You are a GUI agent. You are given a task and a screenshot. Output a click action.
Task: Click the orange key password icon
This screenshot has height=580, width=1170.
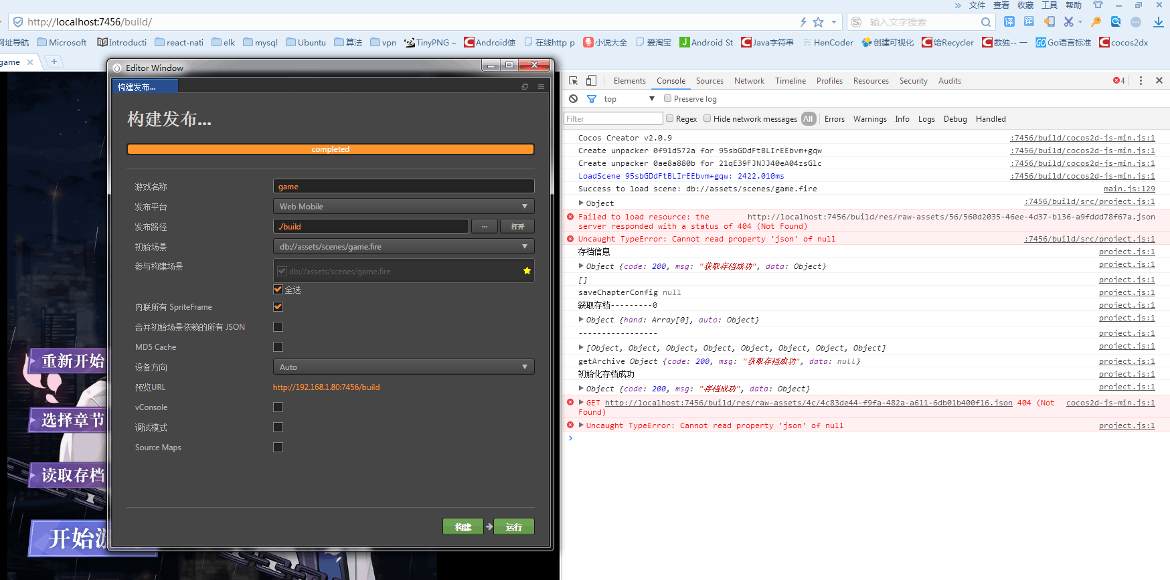[x=1096, y=22]
